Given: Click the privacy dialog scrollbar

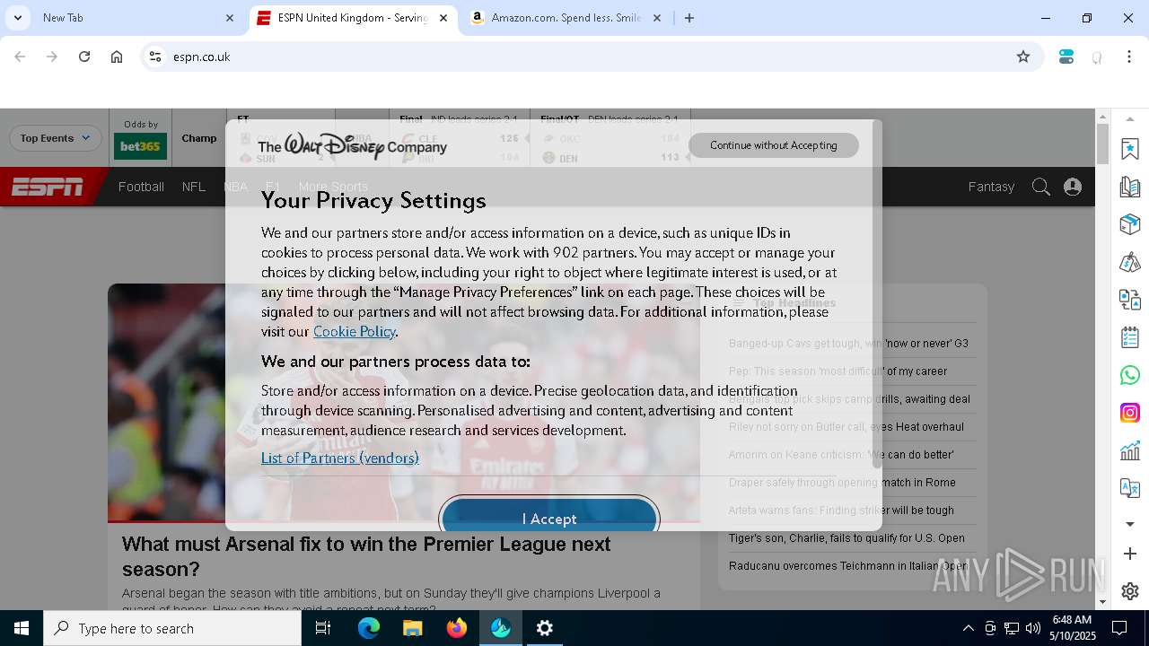Looking at the screenshot, I should [x=877, y=296].
